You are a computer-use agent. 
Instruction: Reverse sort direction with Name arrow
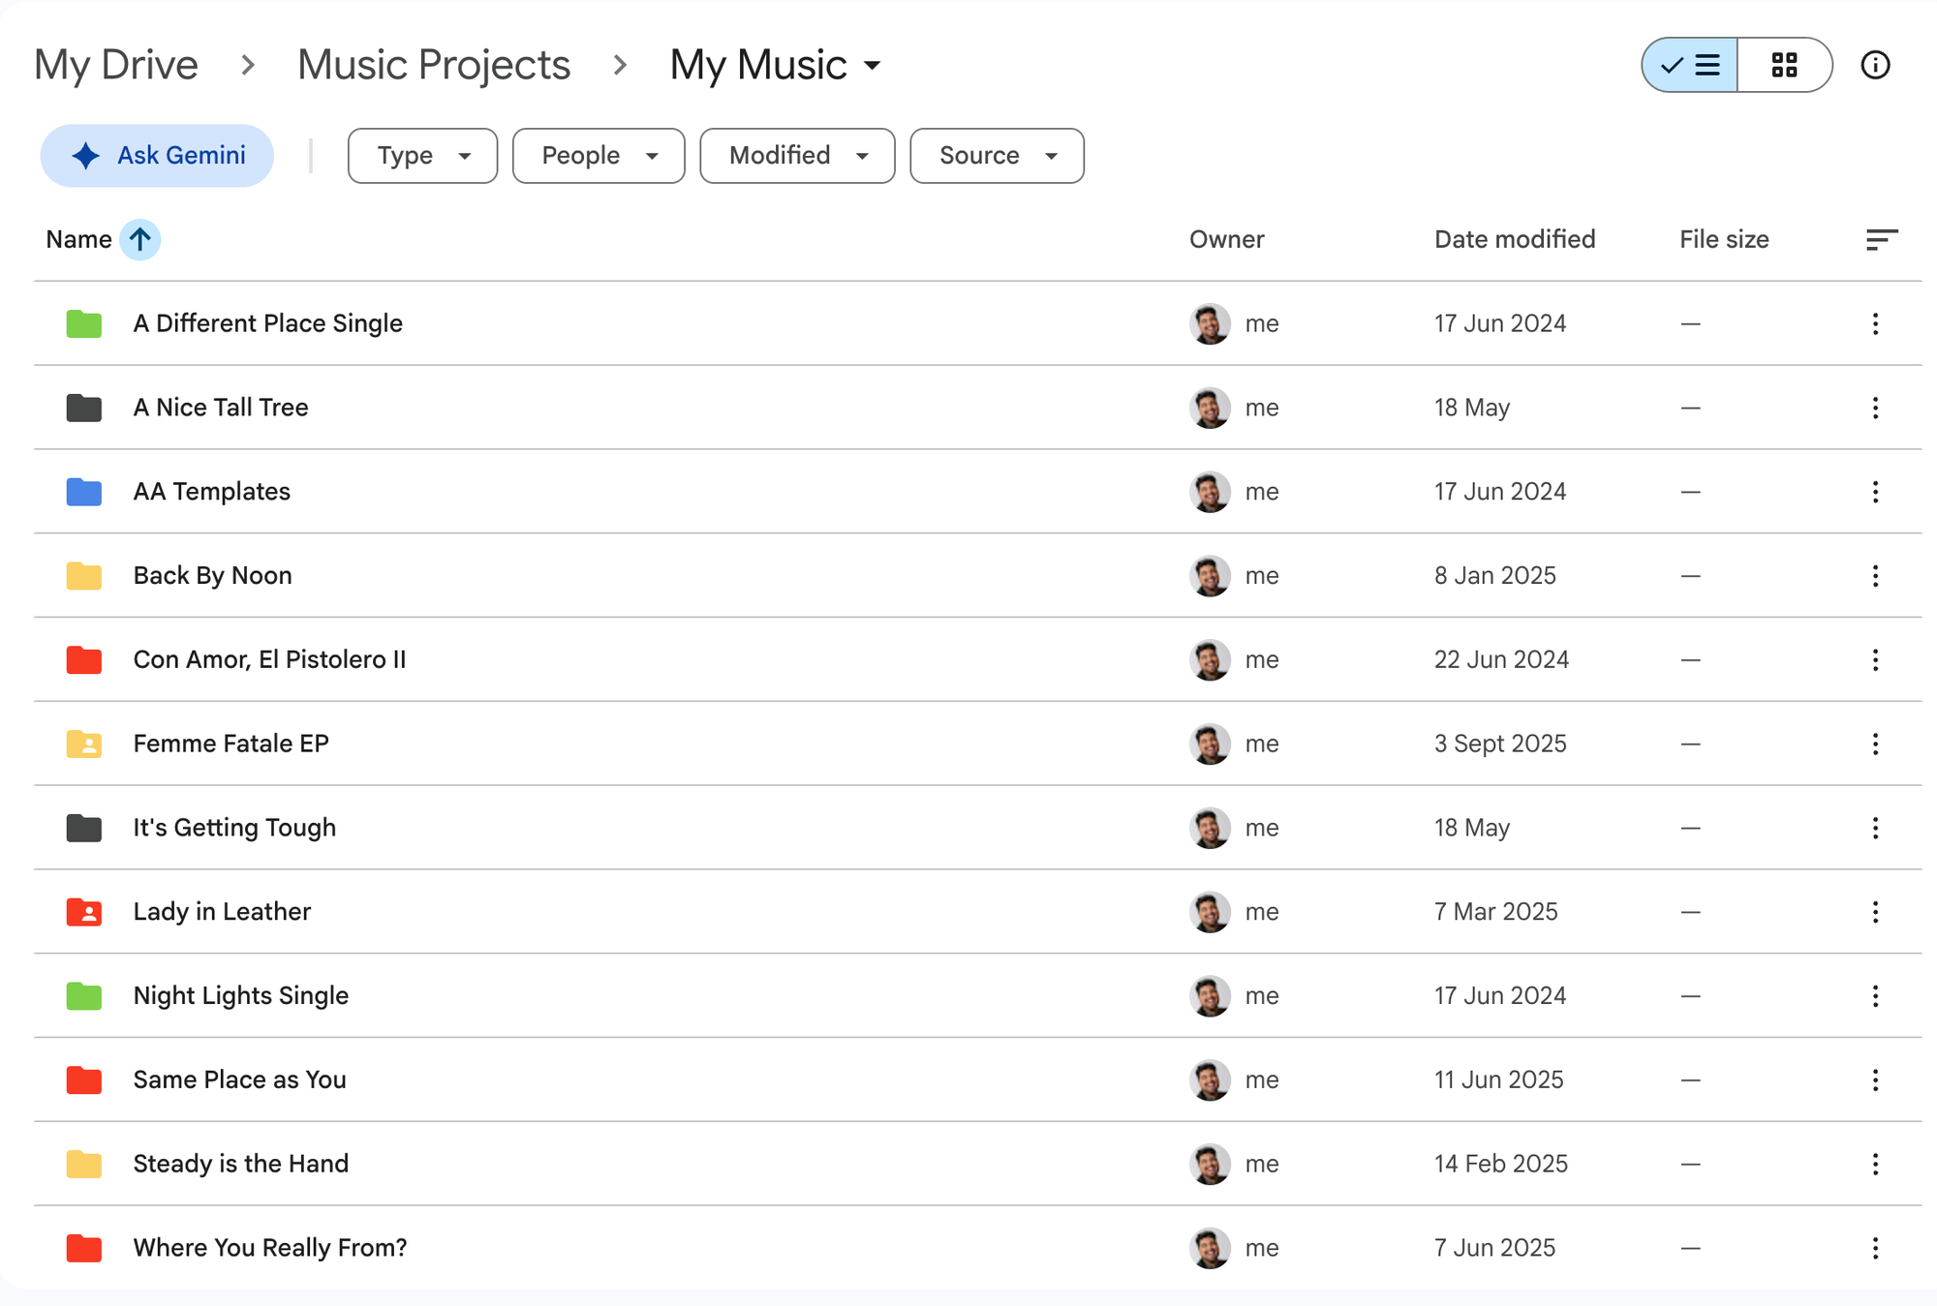(140, 239)
